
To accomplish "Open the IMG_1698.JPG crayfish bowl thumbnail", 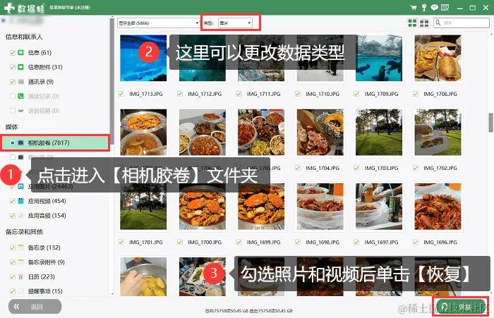I will [x=320, y=206].
